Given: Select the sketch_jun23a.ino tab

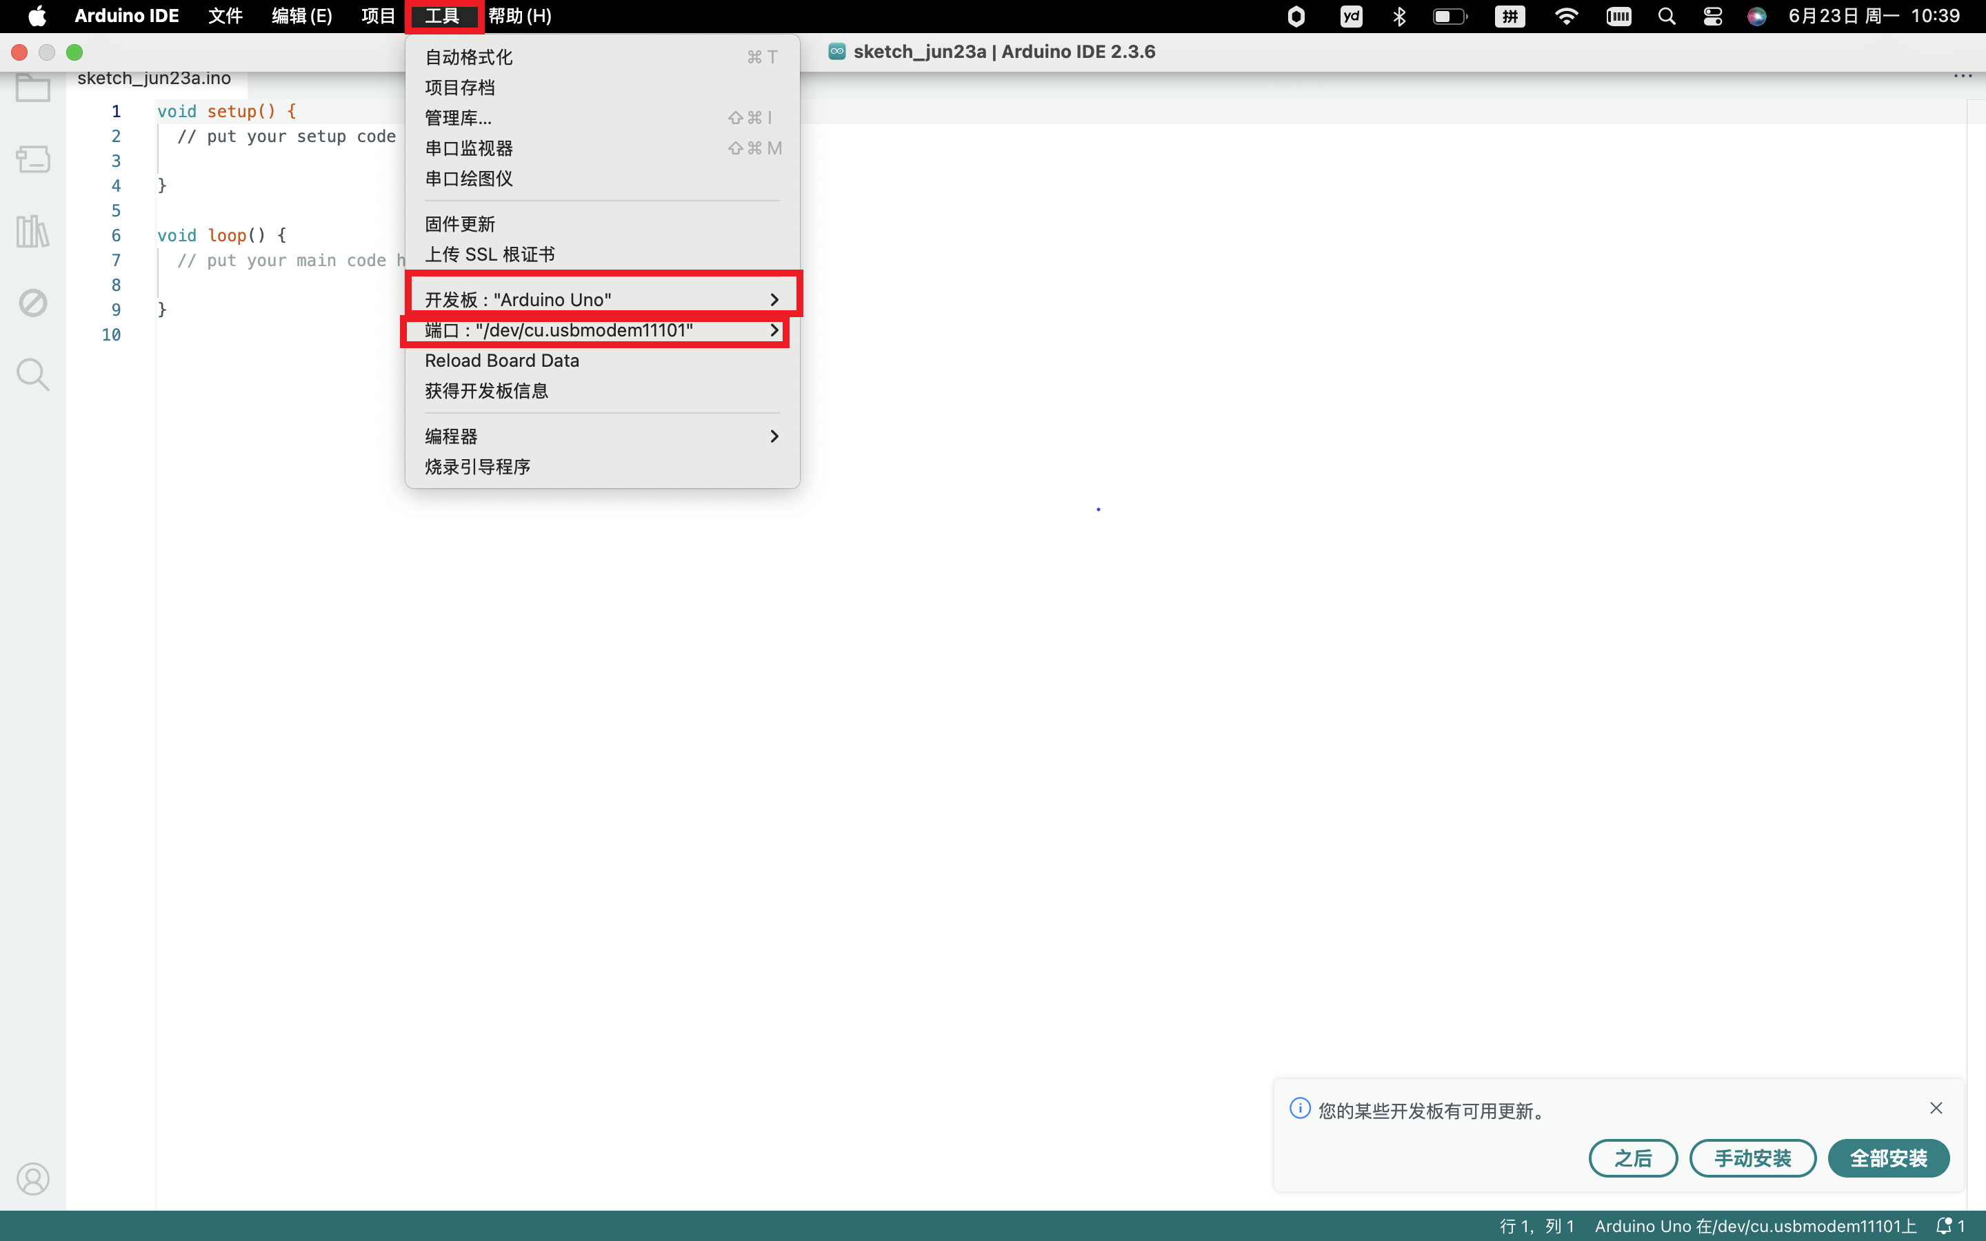Looking at the screenshot, I should click(x=154, y=79).
